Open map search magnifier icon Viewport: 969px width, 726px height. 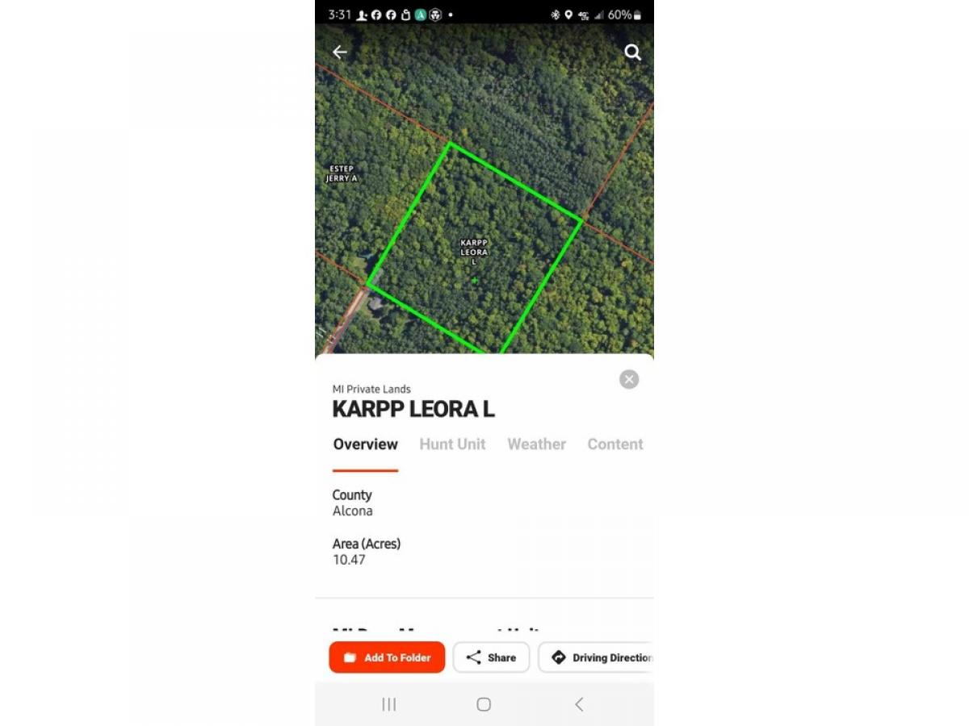coord(633,52)
